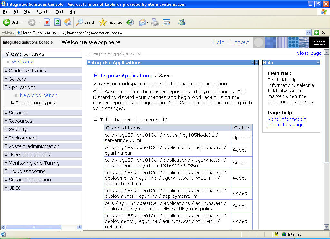This screenshot has width=330, height=239.
Task: Click the History clock icon
Action: (130, 22)
